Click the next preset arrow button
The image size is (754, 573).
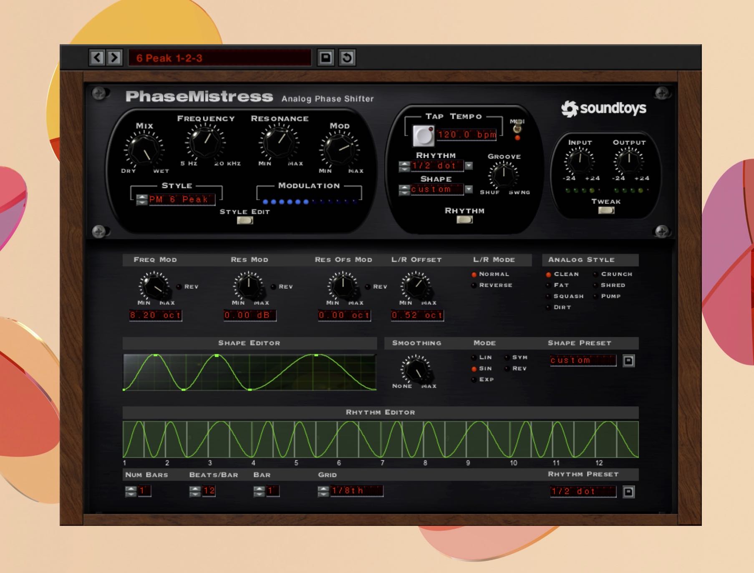click(114, 58)
